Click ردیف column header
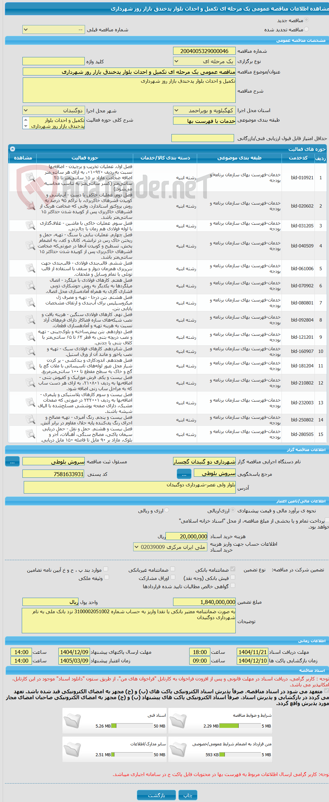The image size is (329, 802). coord(320,158)
